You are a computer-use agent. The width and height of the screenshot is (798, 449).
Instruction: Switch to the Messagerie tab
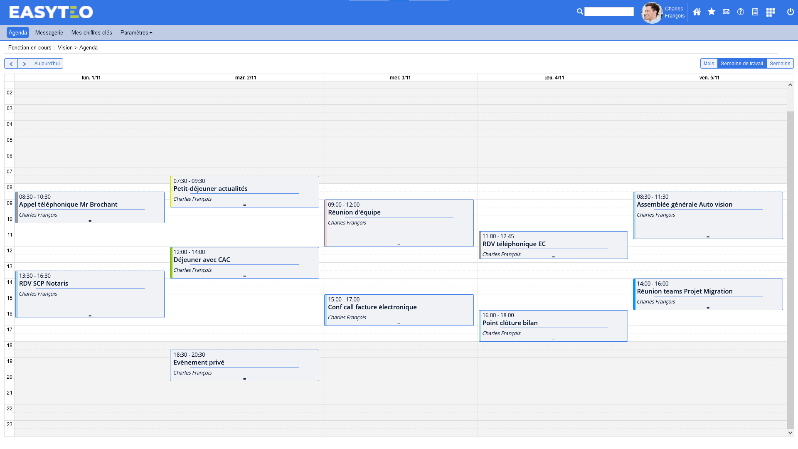pos(49,32)
